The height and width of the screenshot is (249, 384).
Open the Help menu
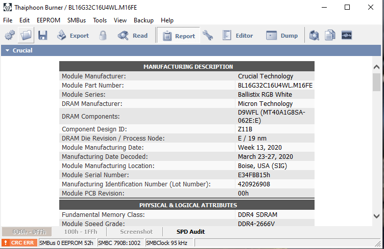167,20
